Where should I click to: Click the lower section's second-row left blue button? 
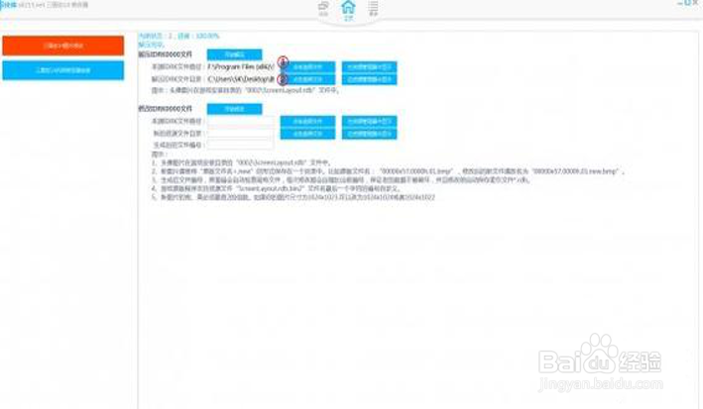307,134
